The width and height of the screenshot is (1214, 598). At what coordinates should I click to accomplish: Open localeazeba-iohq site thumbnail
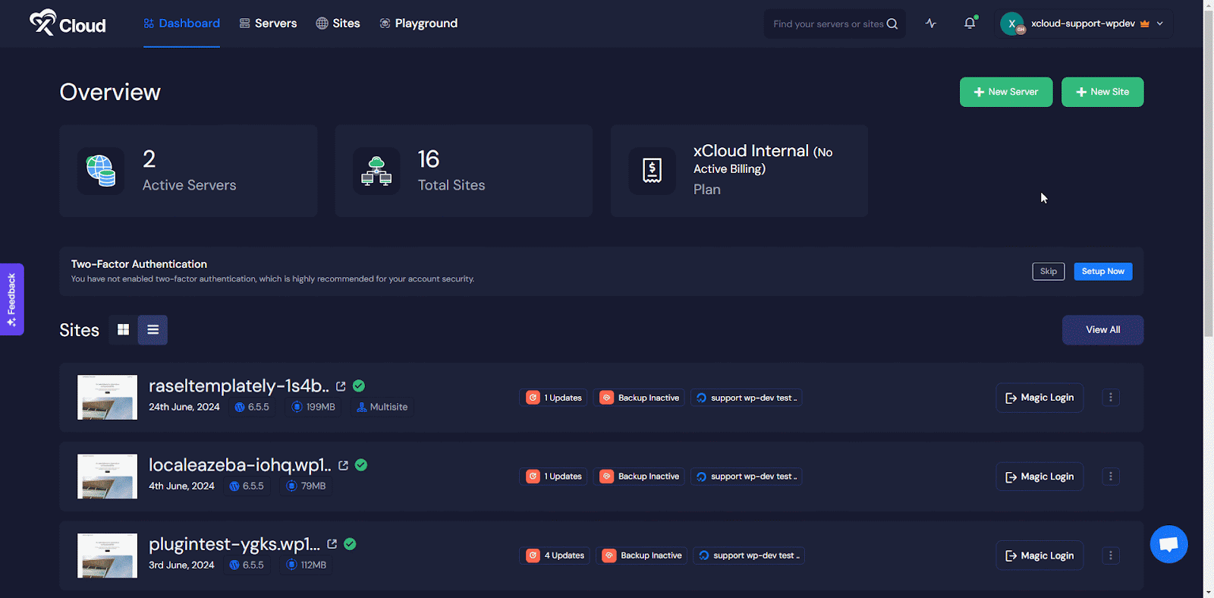(107, 476)
